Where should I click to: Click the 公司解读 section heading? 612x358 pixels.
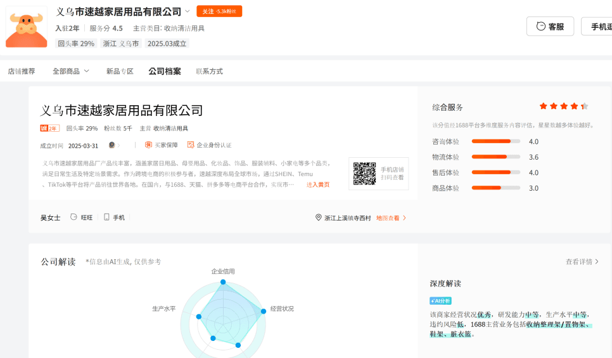(x=58, y=262)
